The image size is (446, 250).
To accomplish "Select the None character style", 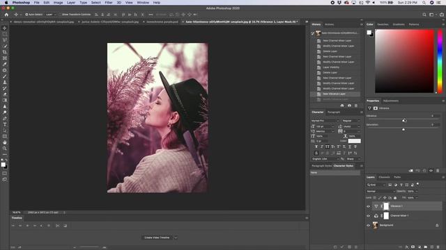I will point(335,172).
